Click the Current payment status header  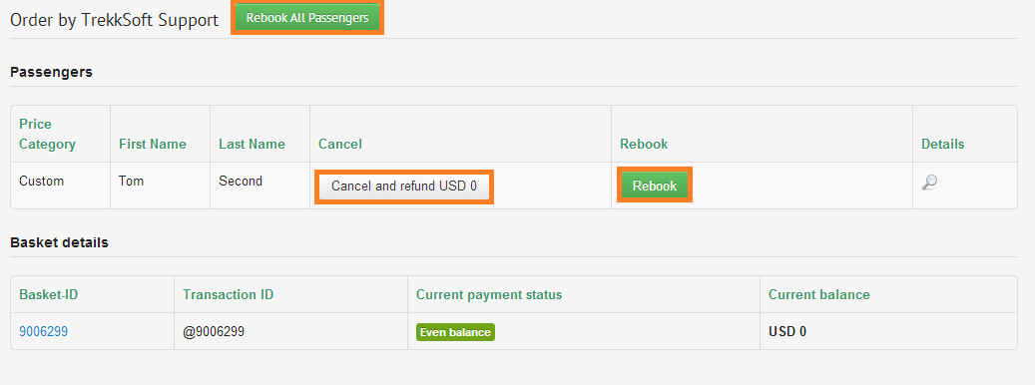[489, 294]
